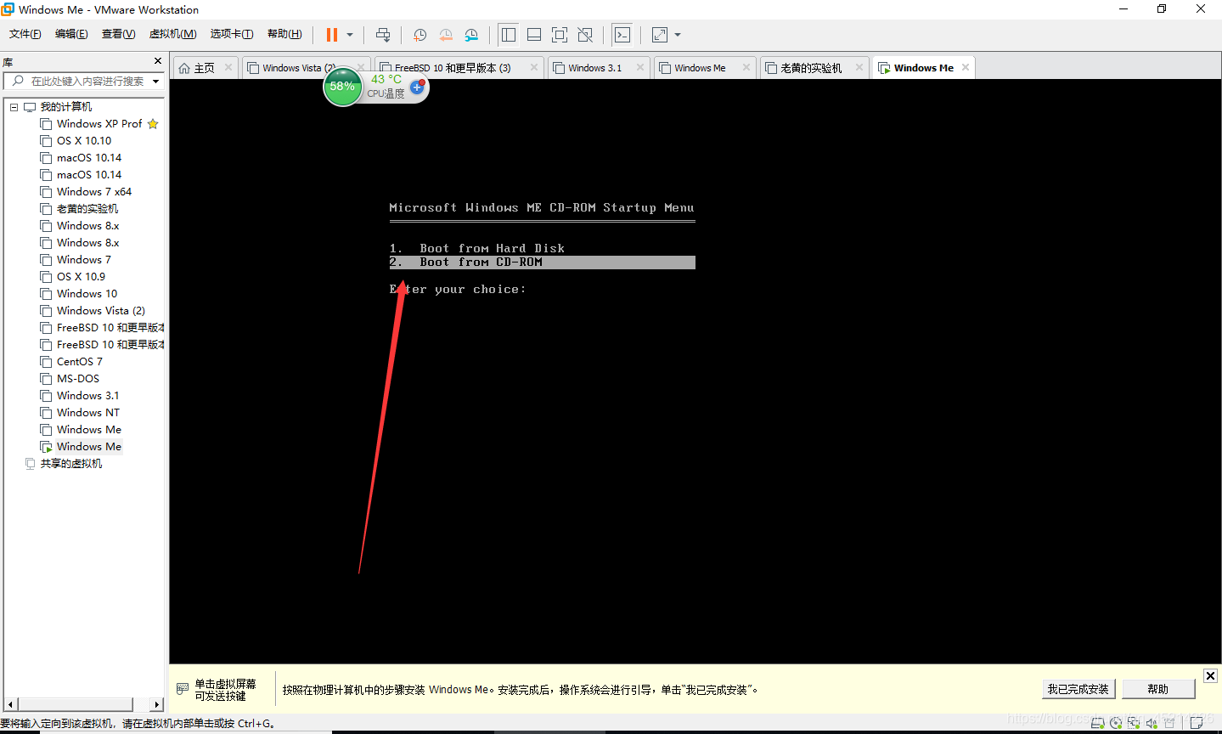Click the blue plus on CPU temperature widget

click(x=416, y=88)
